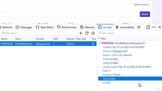This screenshot has height=91, width=162.
Task: Click the filter funnel icon in Filter Items
Action: click(3, 33)
